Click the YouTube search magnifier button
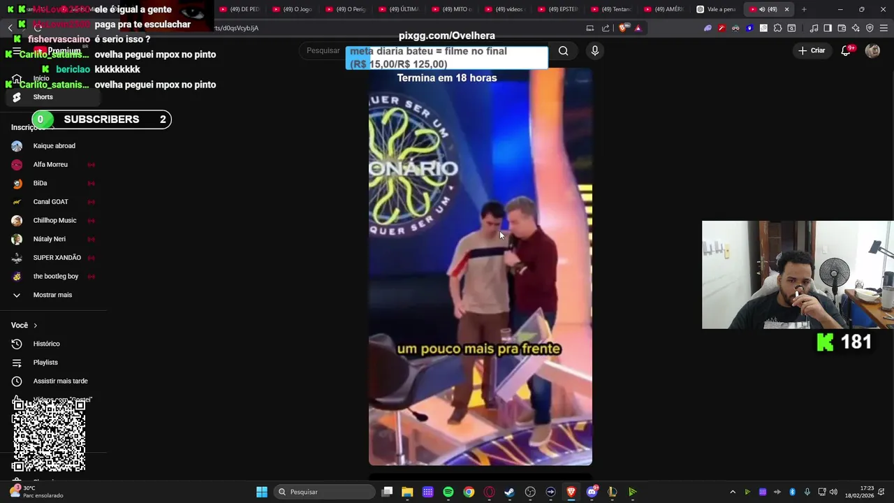 click(563, 50)
